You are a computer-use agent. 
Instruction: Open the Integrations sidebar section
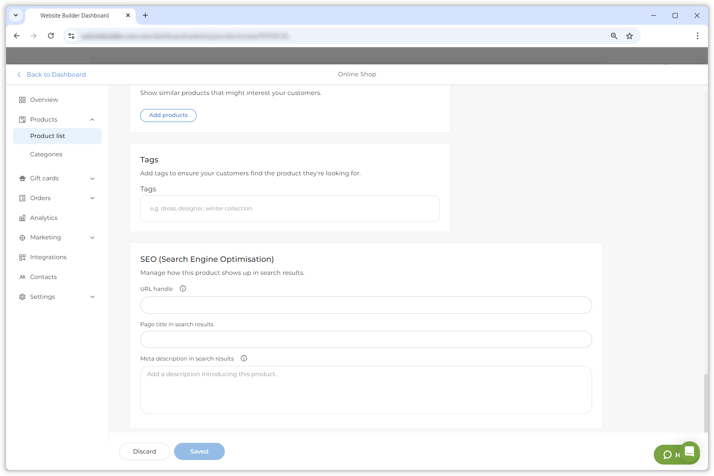[x=48, y=257]
